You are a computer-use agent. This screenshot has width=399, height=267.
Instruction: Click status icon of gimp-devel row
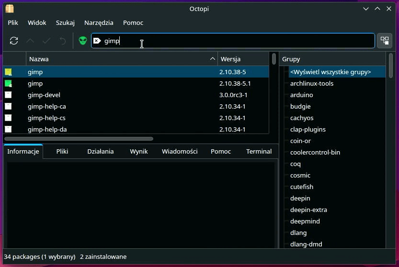[x=8, y=95]
